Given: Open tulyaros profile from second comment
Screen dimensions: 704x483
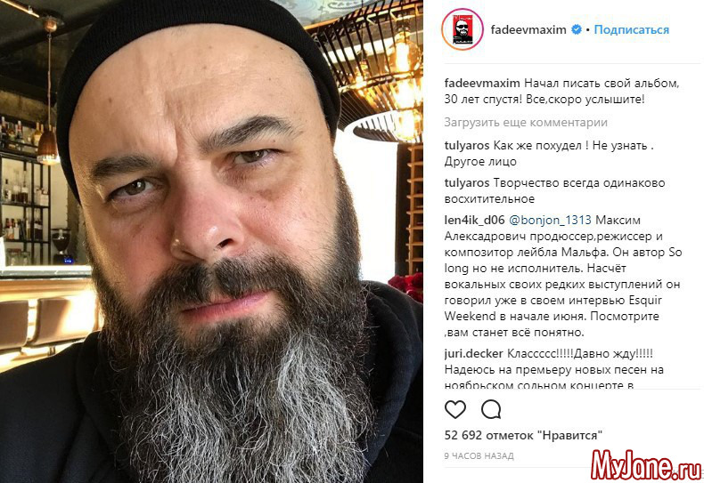Looking at the screenshot, I should tap(467, 183).
